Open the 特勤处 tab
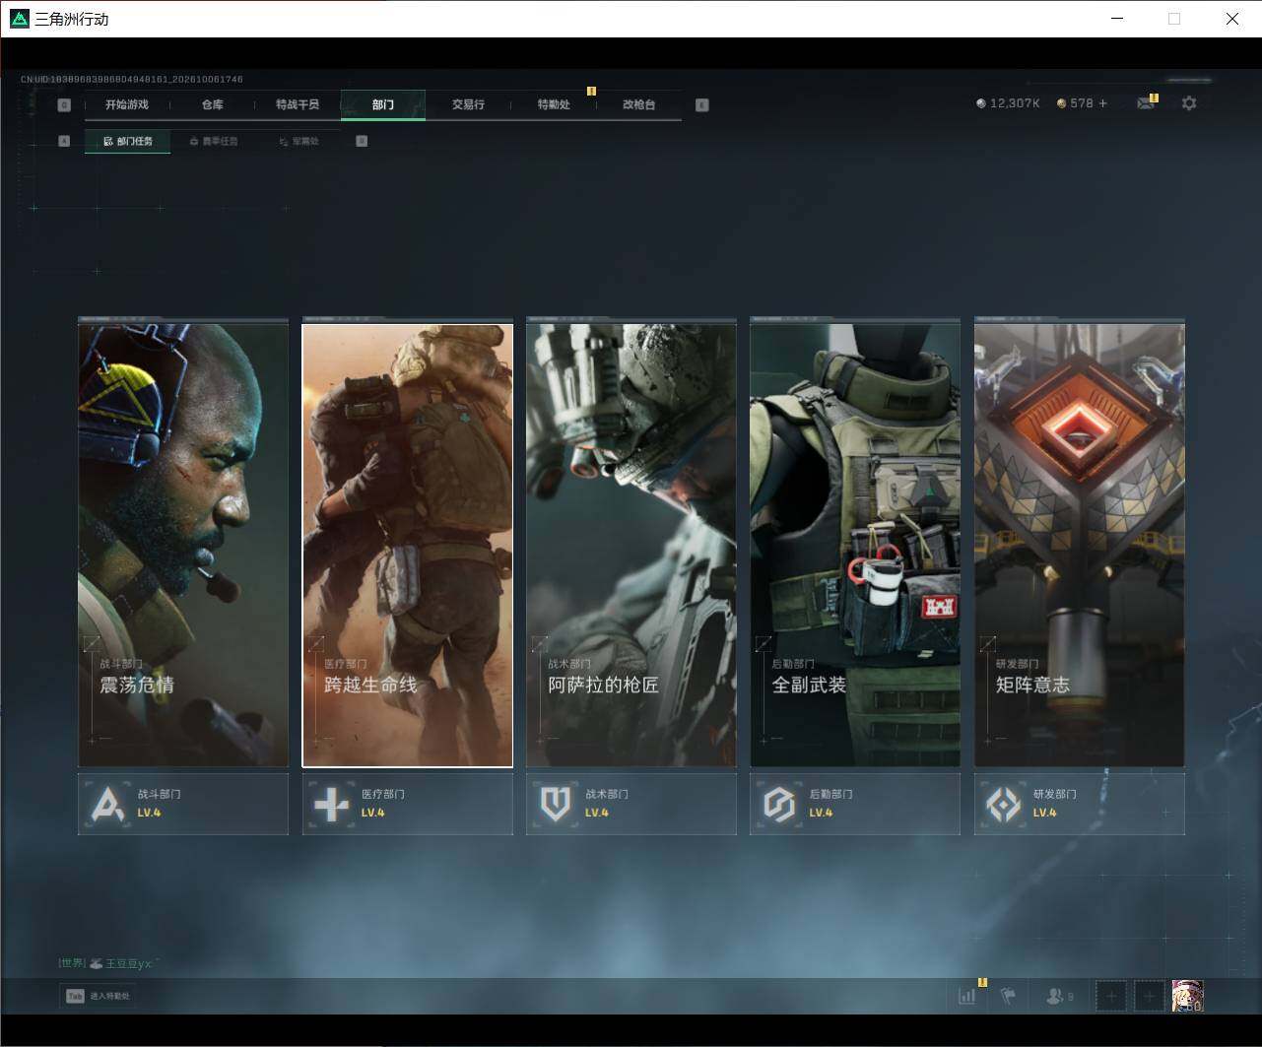Image resolution: width=1262 pixels, height=1047 pixels. 554,104
